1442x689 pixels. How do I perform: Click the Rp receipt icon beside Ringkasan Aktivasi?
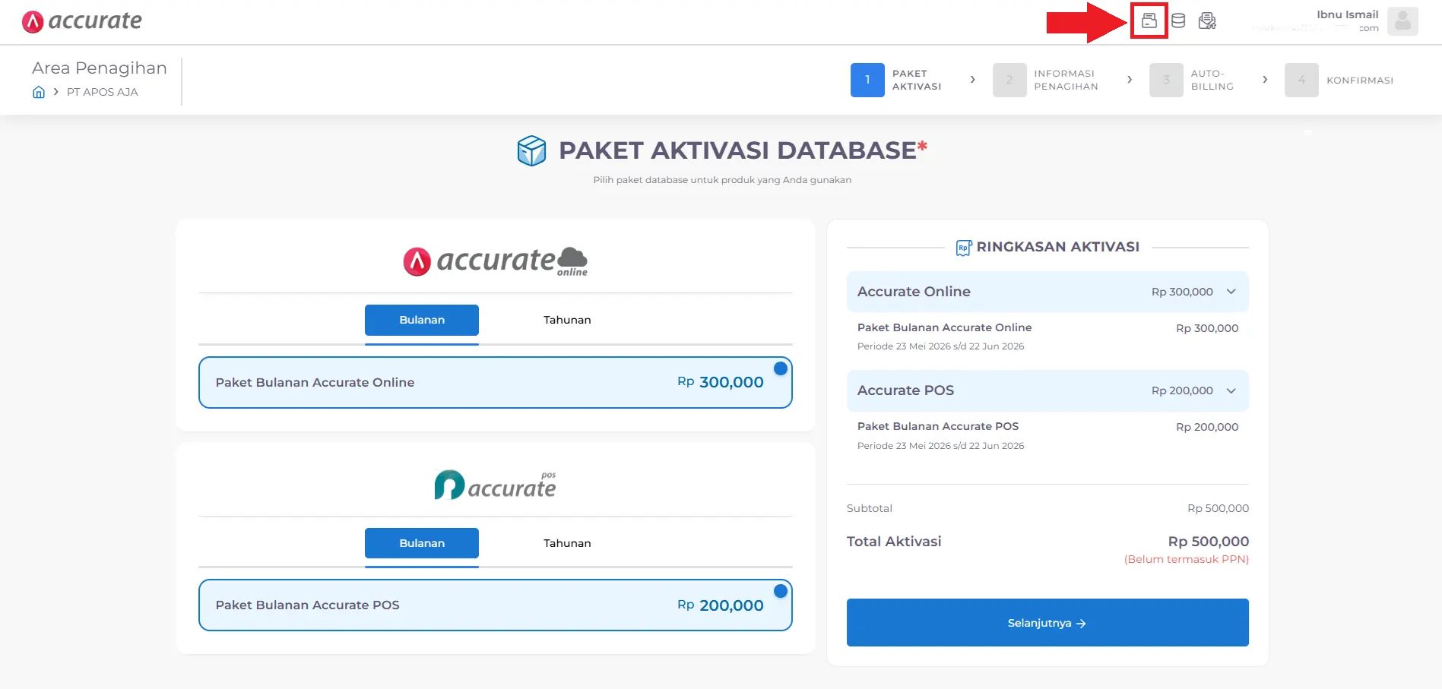[x=963, y=248]
